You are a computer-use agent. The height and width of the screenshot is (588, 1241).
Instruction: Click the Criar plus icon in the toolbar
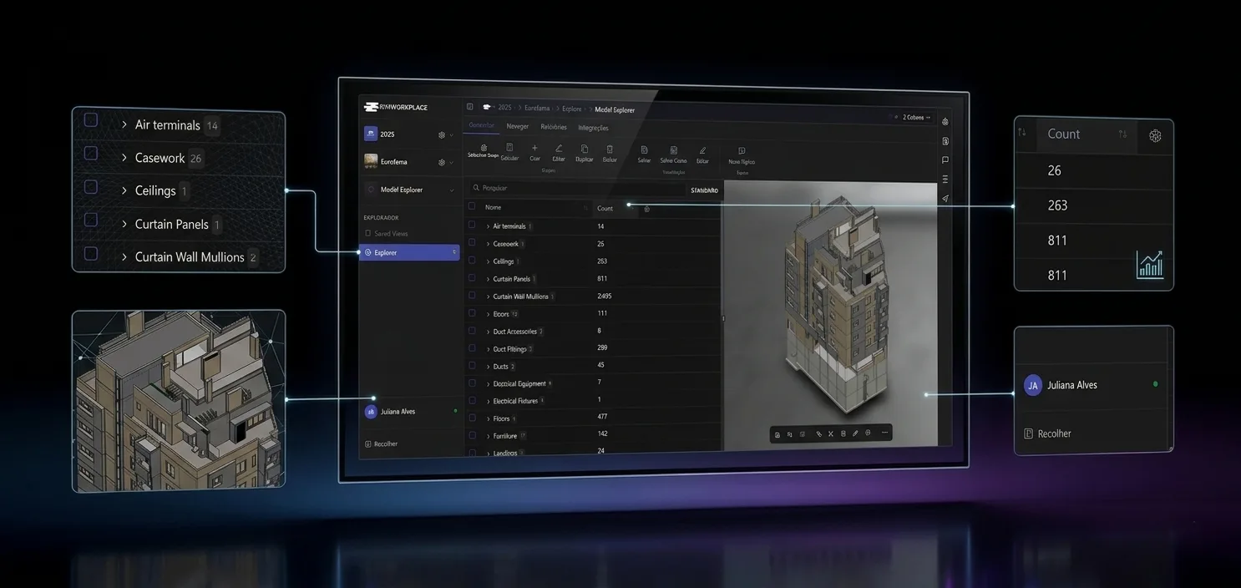(x=534, y=148)
